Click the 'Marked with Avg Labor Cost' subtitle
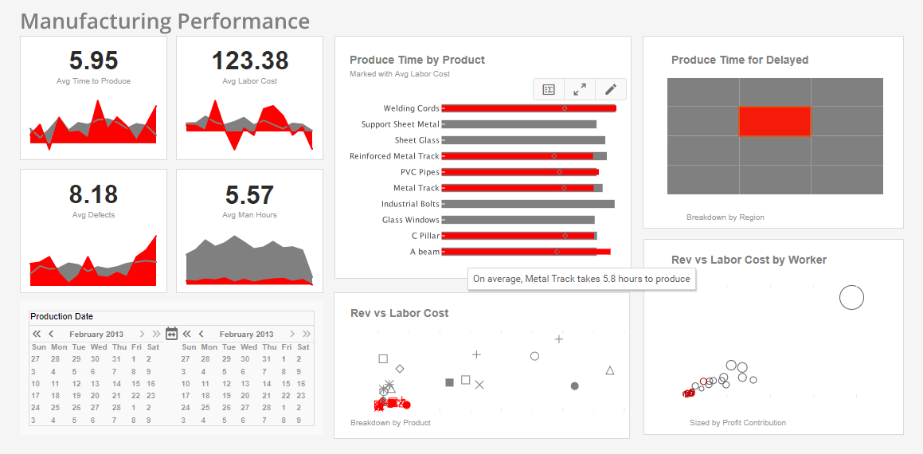This screenshot has height=454, width=923. (x=400, y=74)
